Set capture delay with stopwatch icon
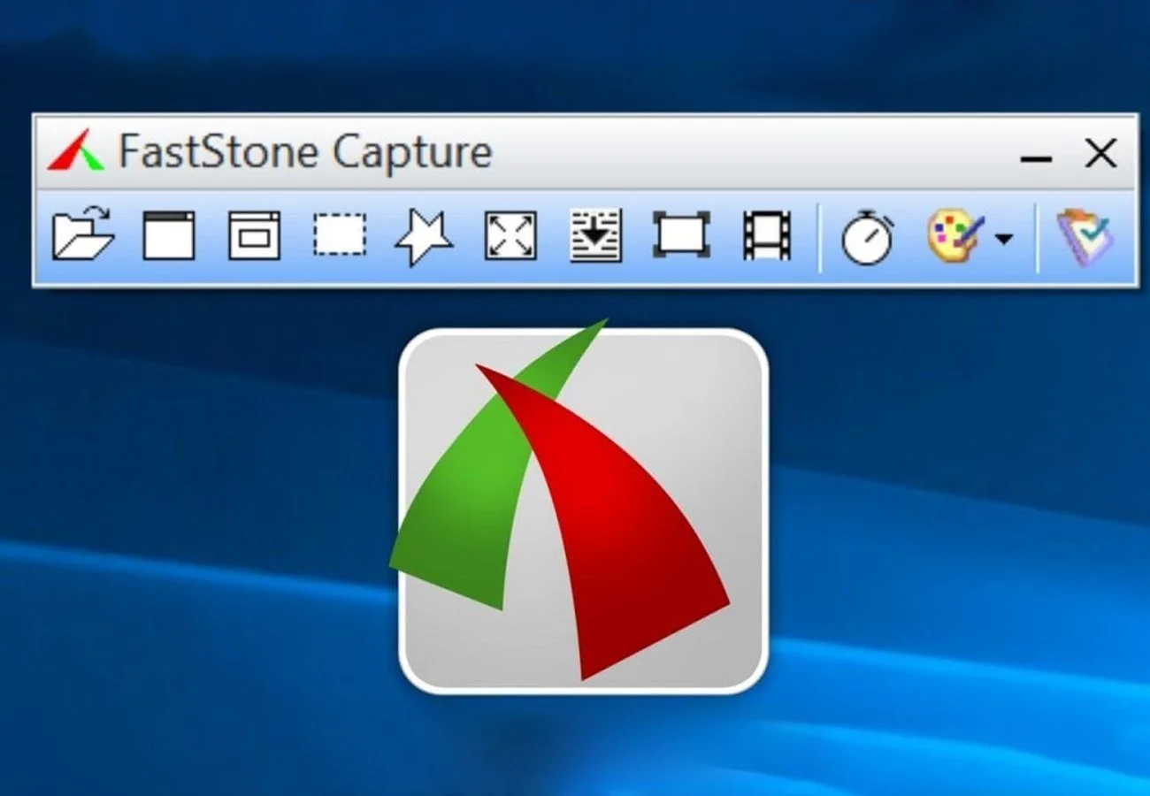Screen dimensions: 1150x796 tap(867, 238)
